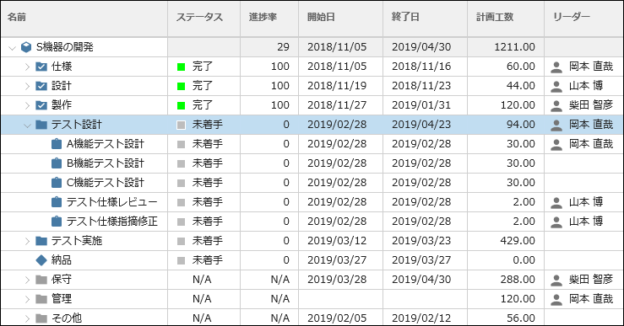
Task: Collapse the S機器の開発 root node
Action: coord(12,48)
